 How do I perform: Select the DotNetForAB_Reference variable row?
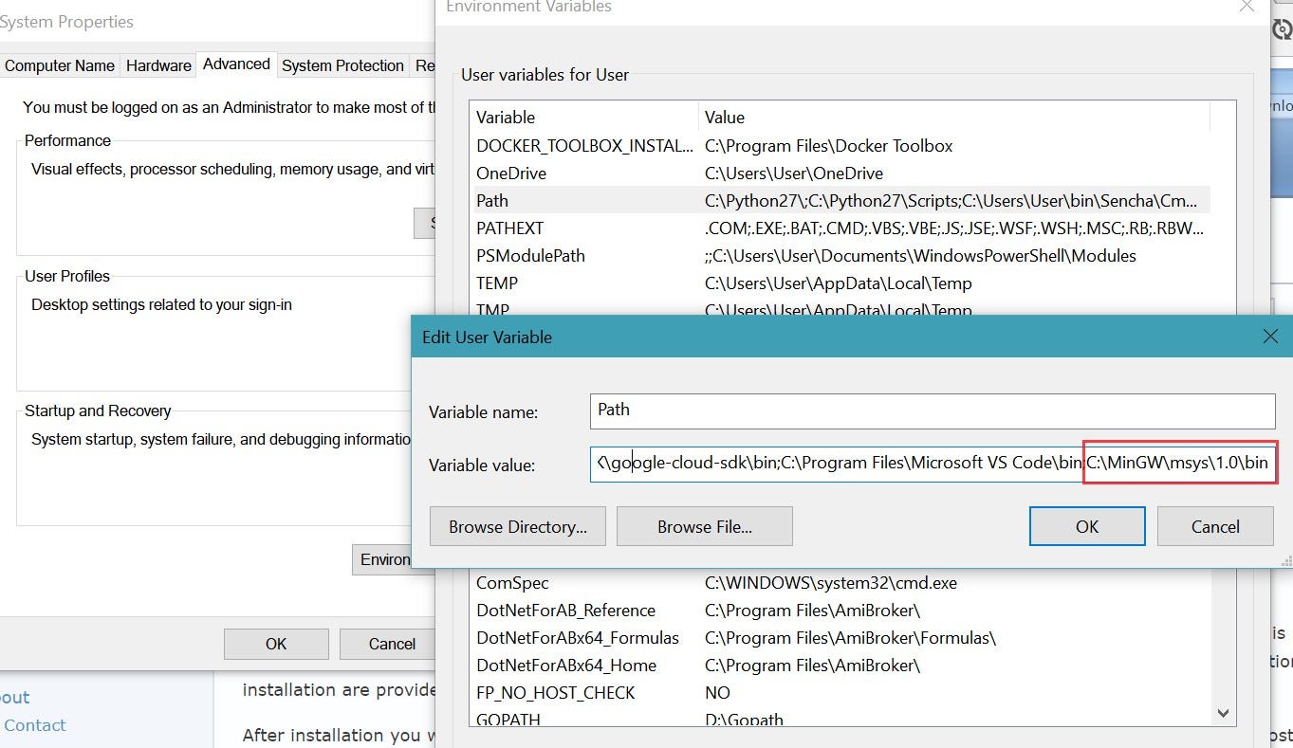point(664,610)
